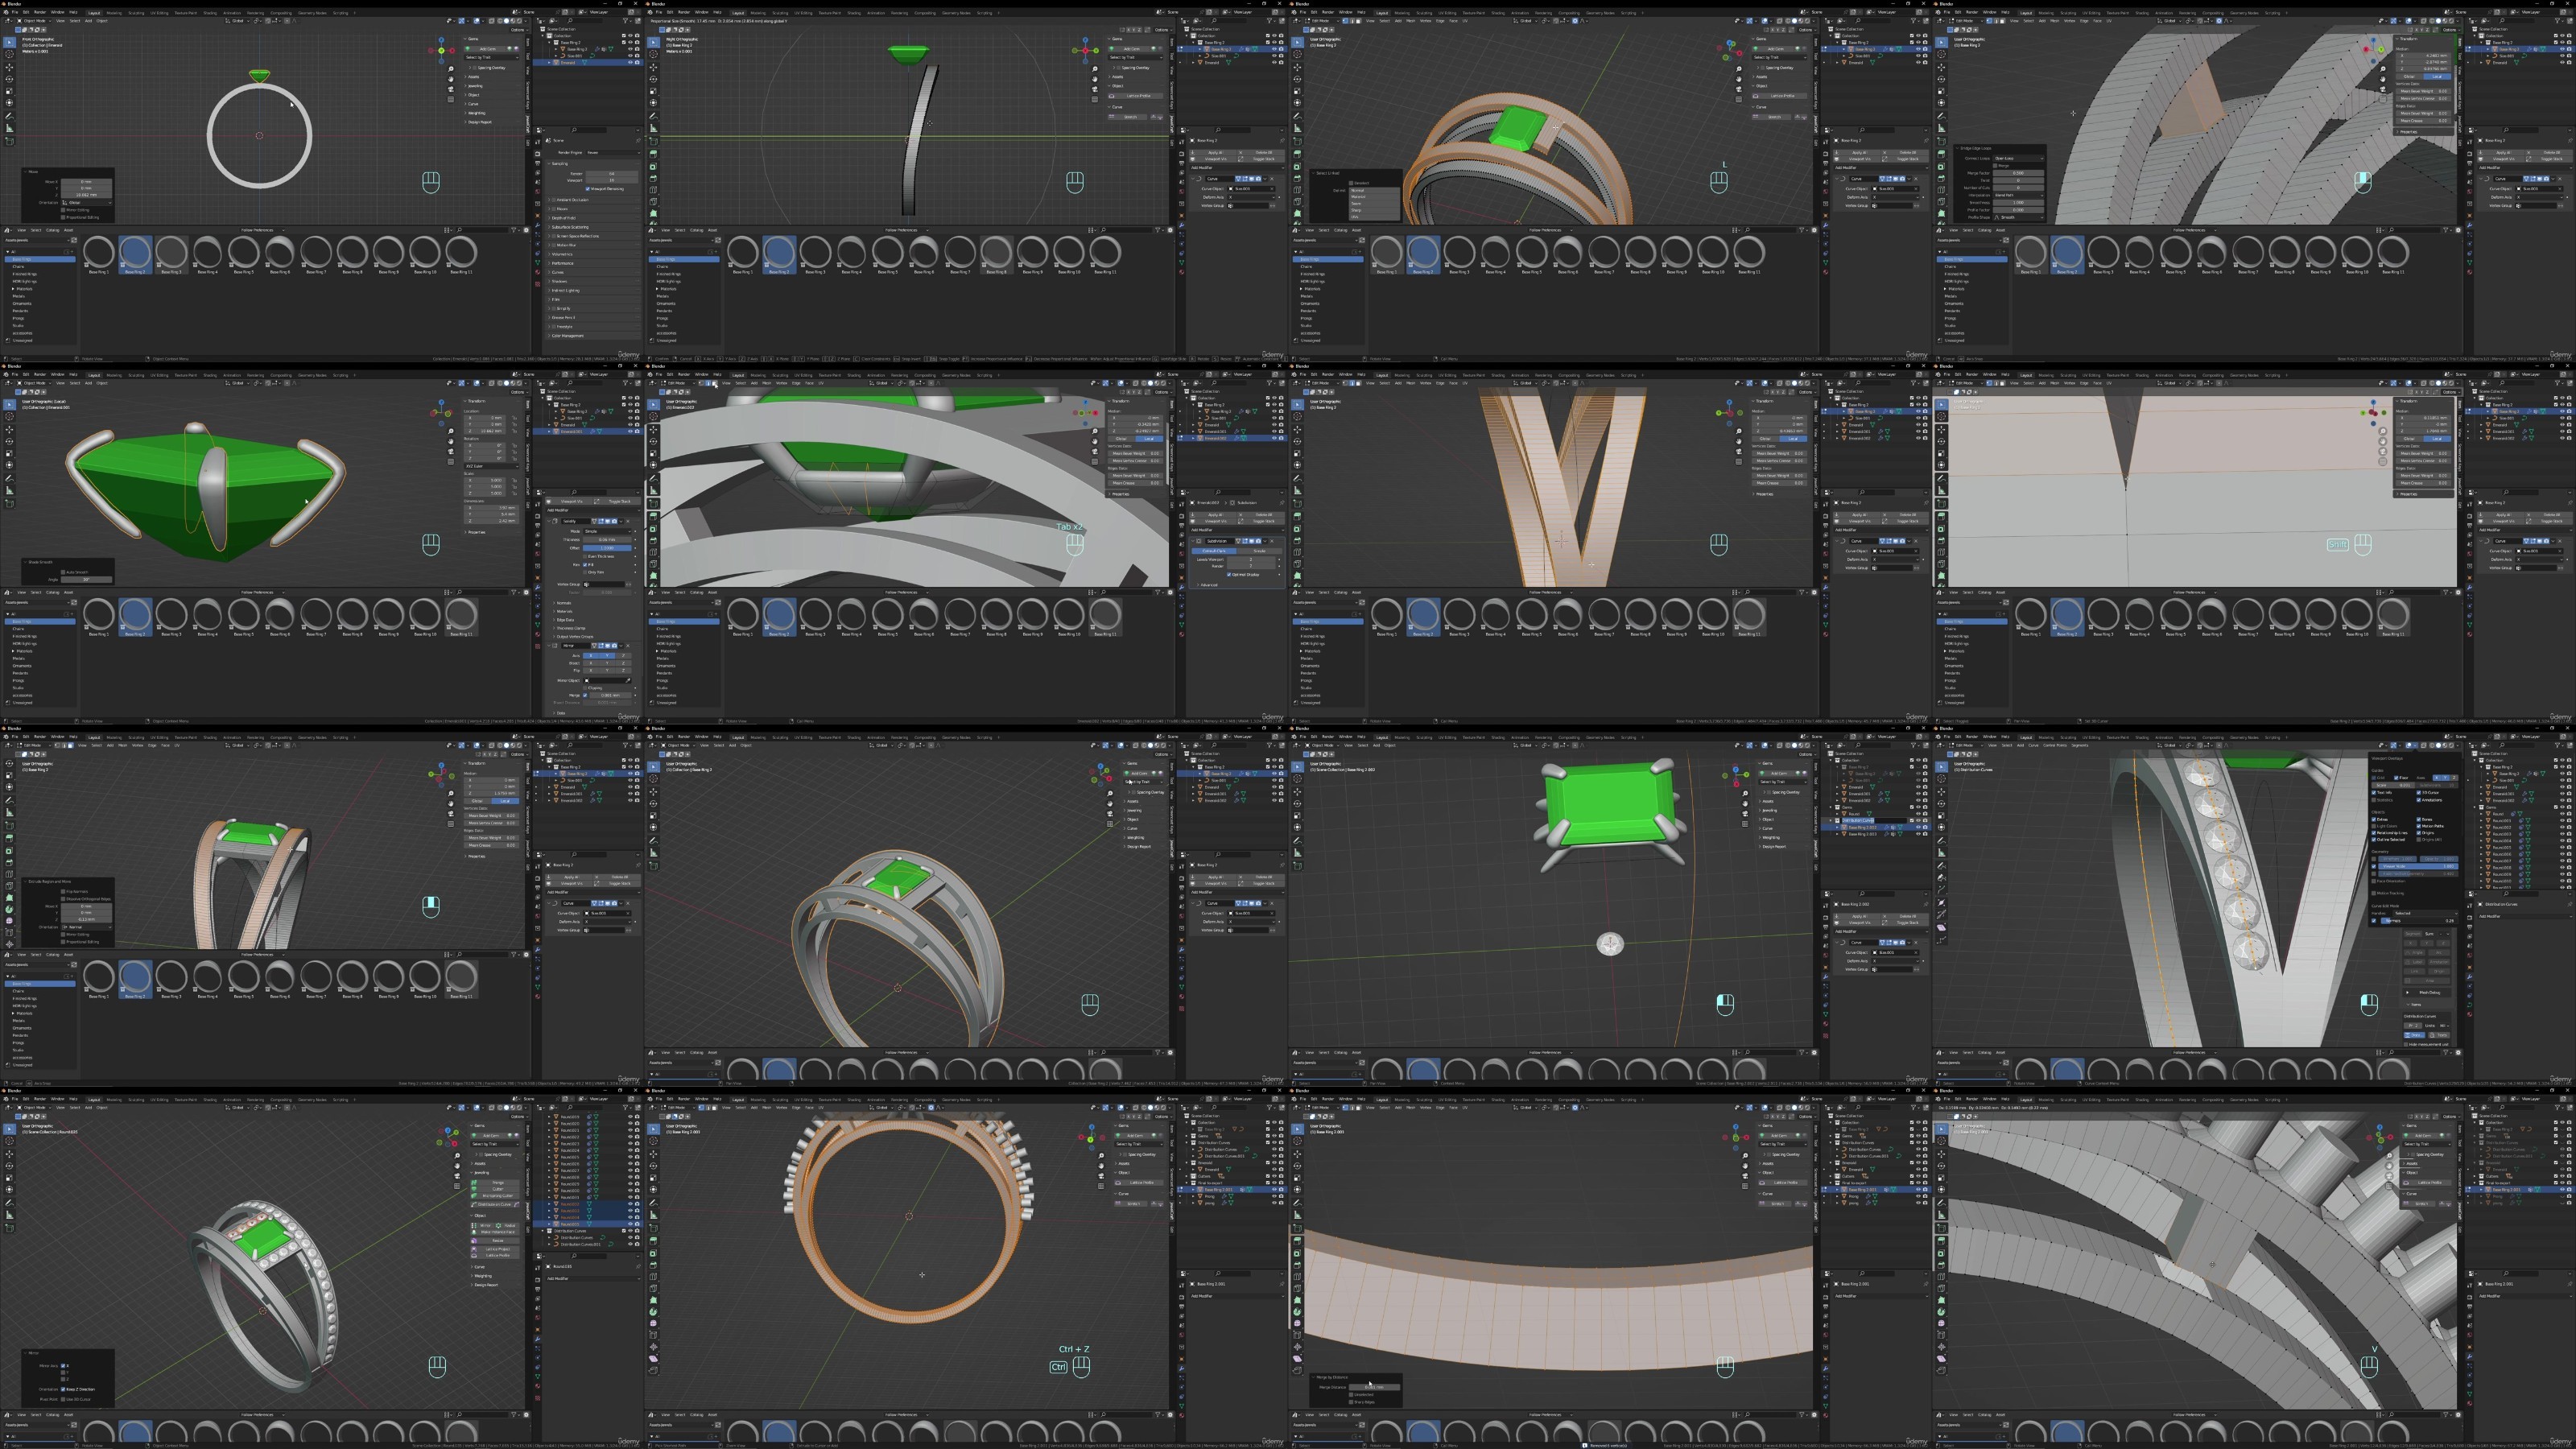Open the Output properties tab beside Render Engine

click(538, 164)
